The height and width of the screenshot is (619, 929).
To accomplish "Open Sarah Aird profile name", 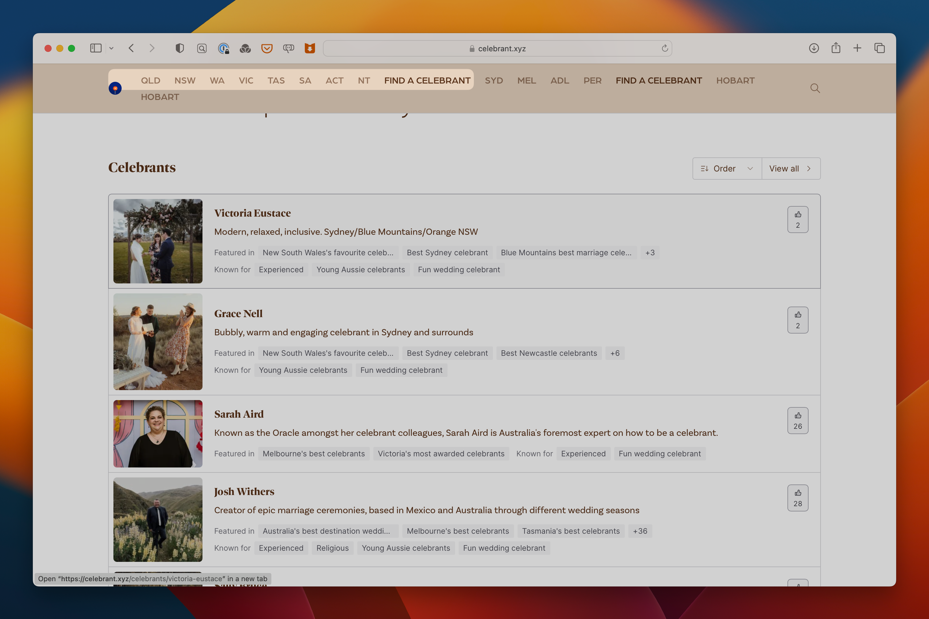I will pyautogui.click(x=239, y=414).
